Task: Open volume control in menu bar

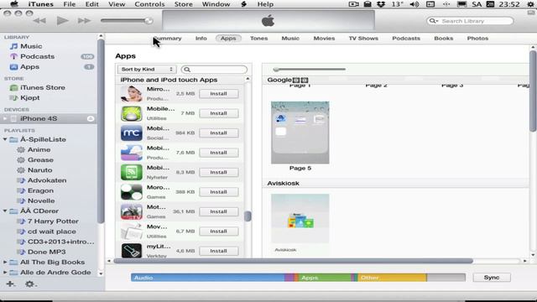Action: pyautogui.click(x=414, y=4)
